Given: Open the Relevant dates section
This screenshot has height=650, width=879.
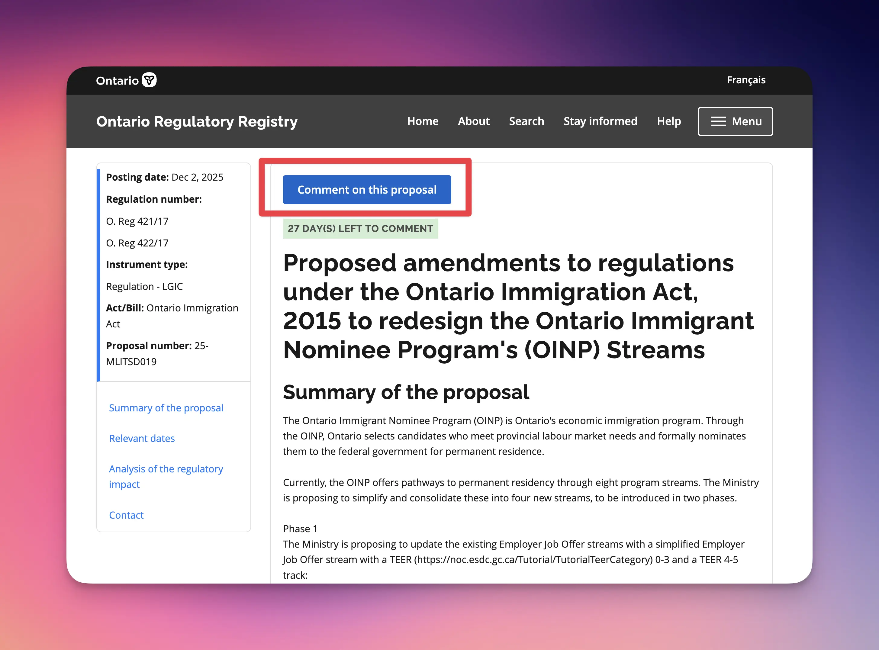Looking at the screenshot, I should (x=142, y=438).
